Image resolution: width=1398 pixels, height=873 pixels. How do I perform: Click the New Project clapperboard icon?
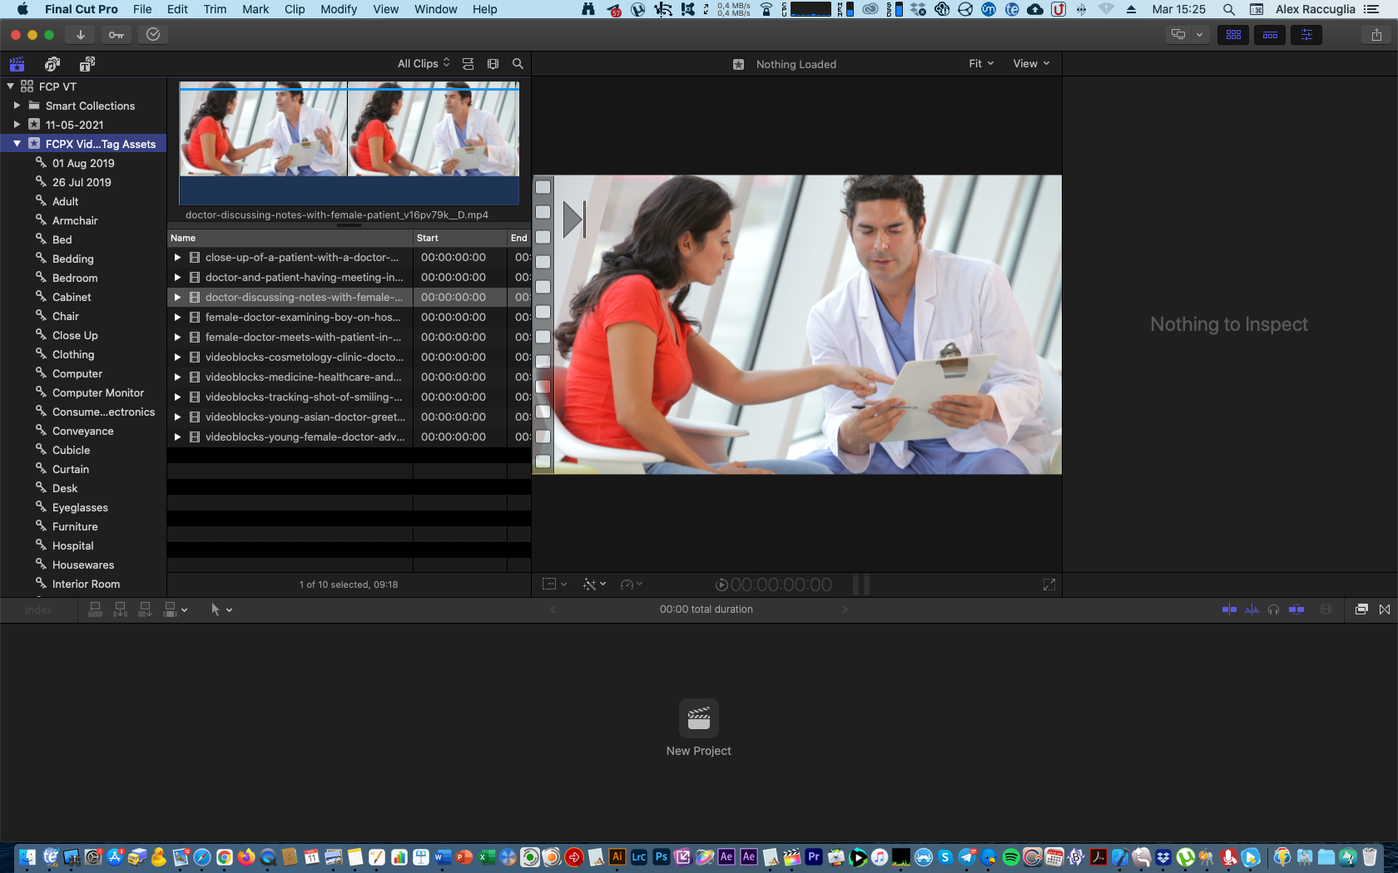tap(699, 718)
